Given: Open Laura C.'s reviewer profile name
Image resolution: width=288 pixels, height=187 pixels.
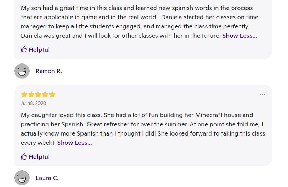Looking at the screenshot, I should point(47,178).
